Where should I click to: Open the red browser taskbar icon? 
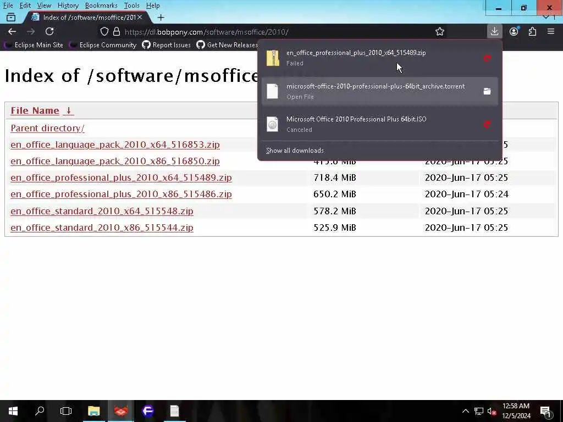pyautogui.click(x=121, y=411)
